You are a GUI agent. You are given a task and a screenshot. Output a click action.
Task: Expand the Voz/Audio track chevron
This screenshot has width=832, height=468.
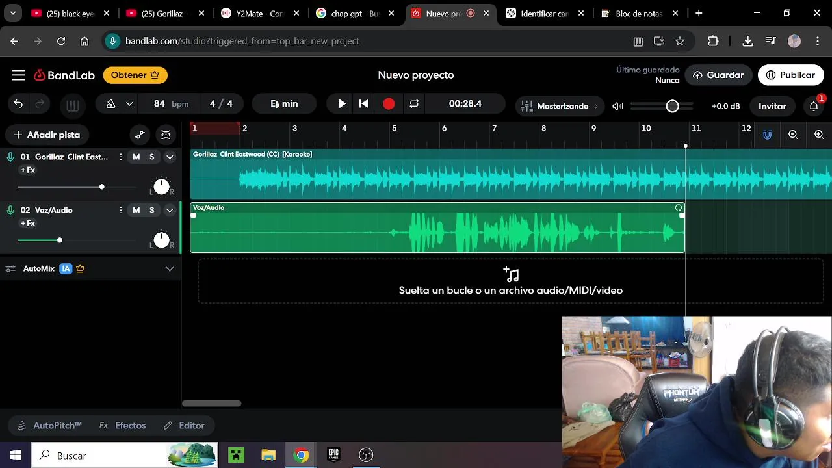tap(170, 211)
